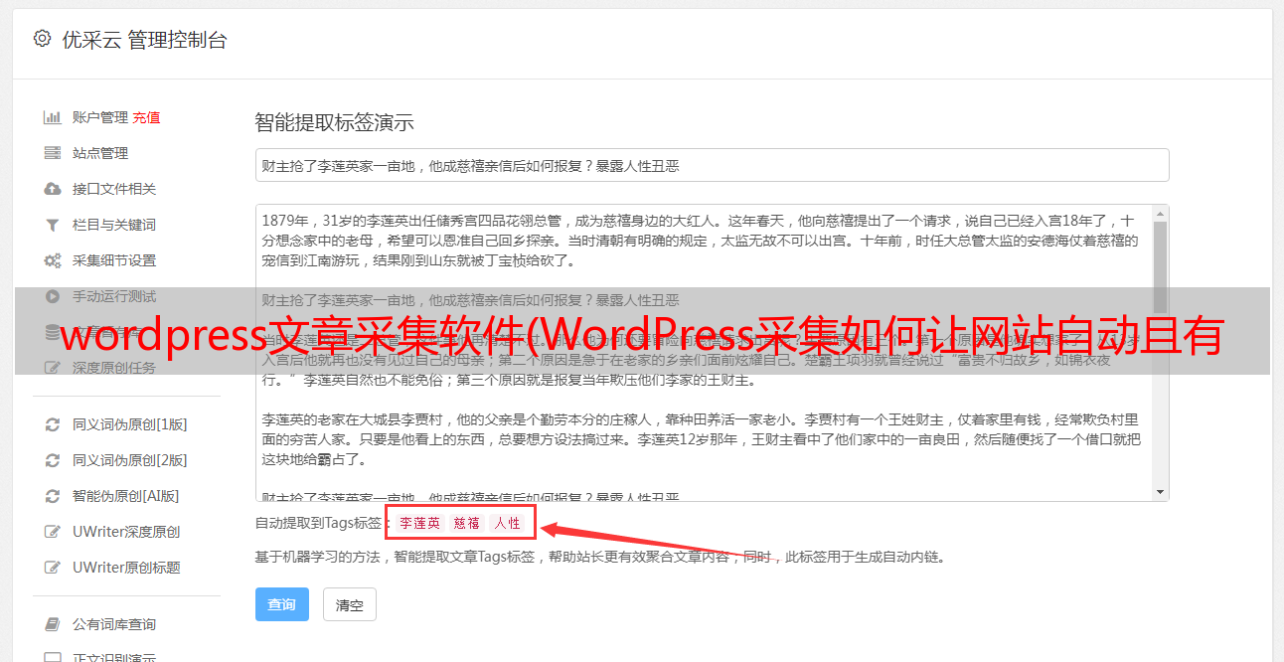This screenshot has width=1284, height=662.
Task: Click the refresh icon beside 同义词伪原创[2版]
Action: click(x=52, y=460)
